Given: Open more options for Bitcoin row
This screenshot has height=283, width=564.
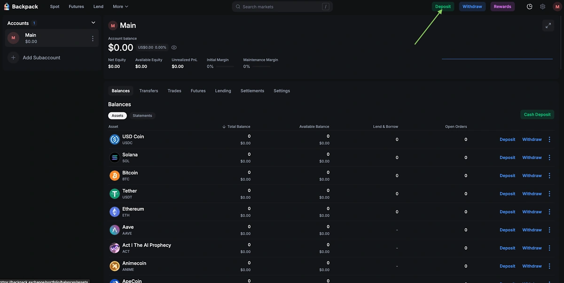Looking at the screenshot, I should (549, 175).
